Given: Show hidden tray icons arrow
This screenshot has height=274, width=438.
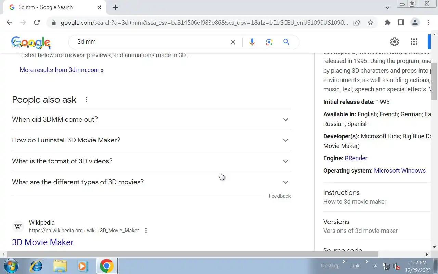Looking at the screenshot, I should click(375, 266).
